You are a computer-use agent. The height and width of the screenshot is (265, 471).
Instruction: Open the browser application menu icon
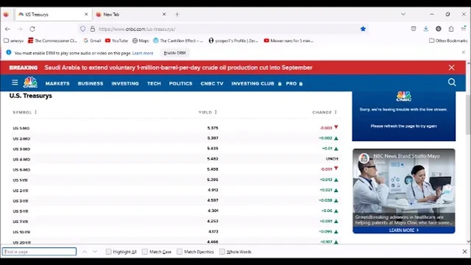[x=463, y=29]
